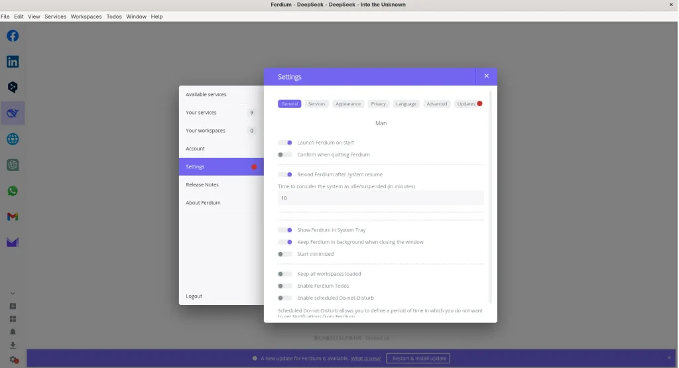Close the Settings dialog with X

click(486, 76)
